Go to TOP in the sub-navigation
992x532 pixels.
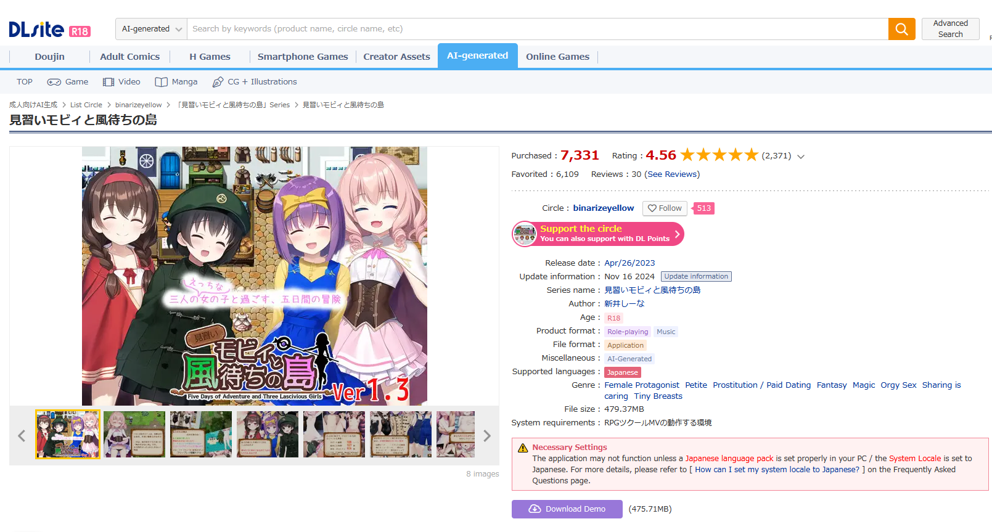(x=25, y=82)
